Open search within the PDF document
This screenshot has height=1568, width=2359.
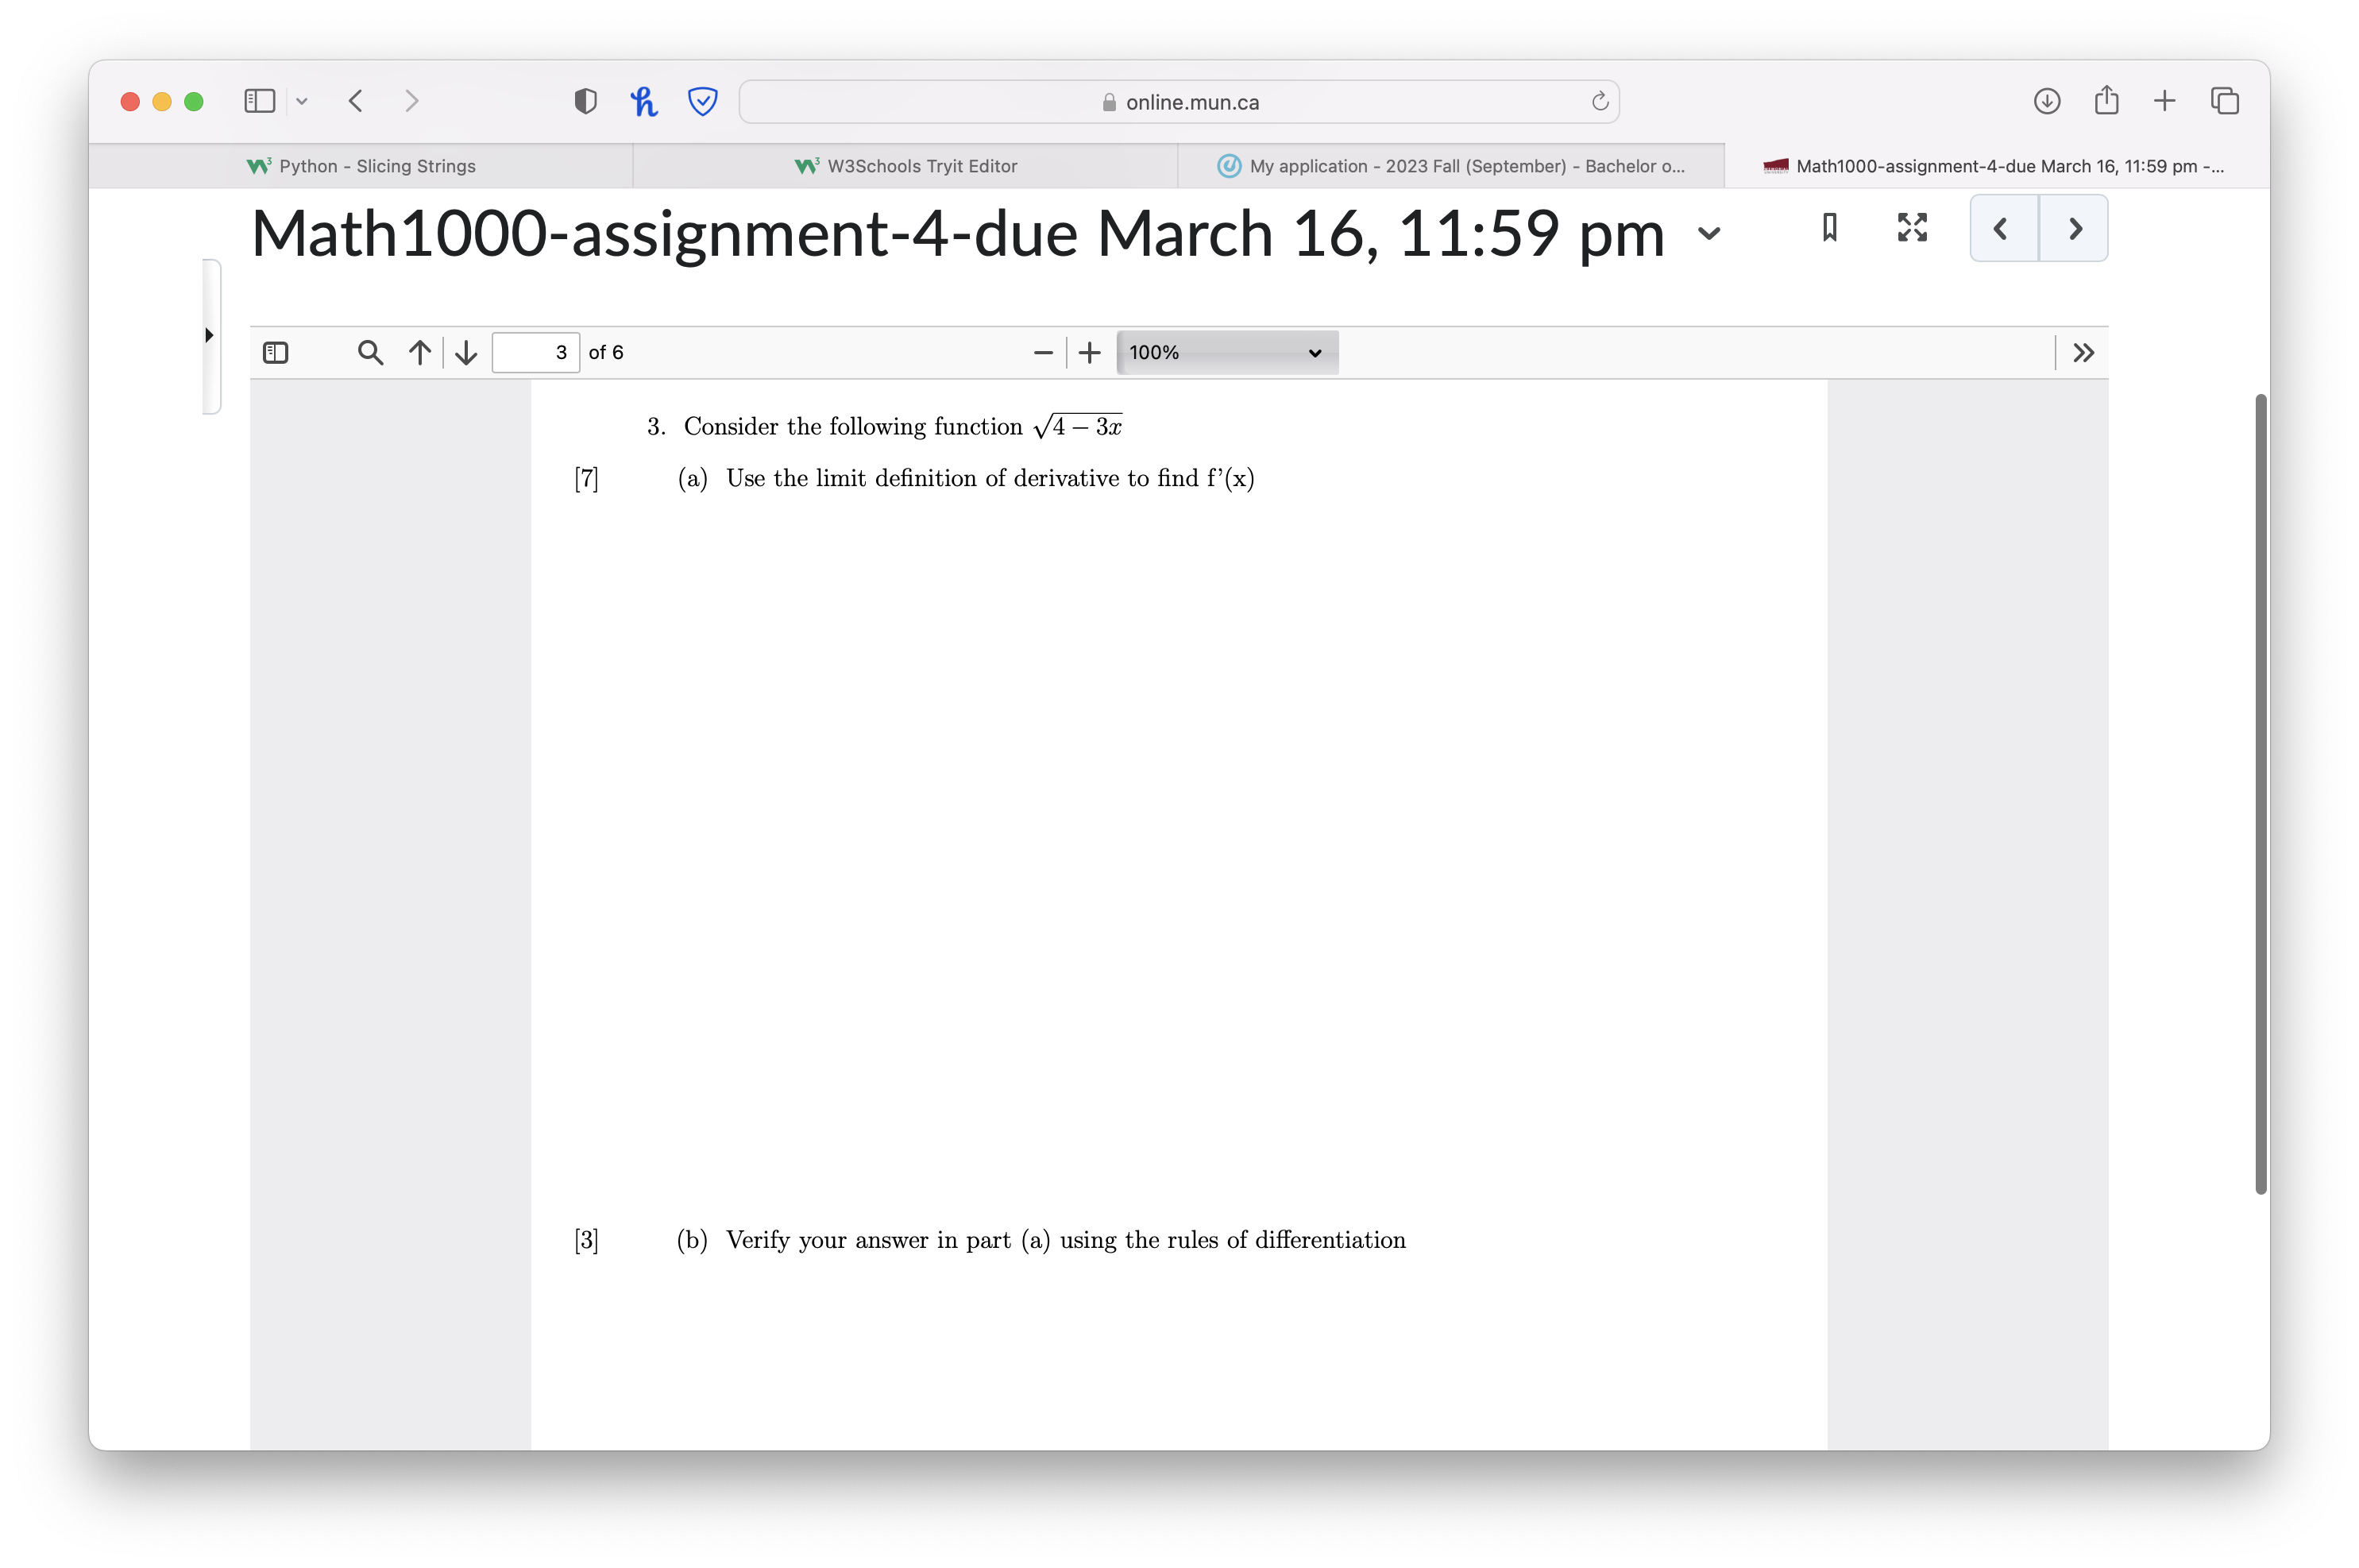click(x=369, y=352)
